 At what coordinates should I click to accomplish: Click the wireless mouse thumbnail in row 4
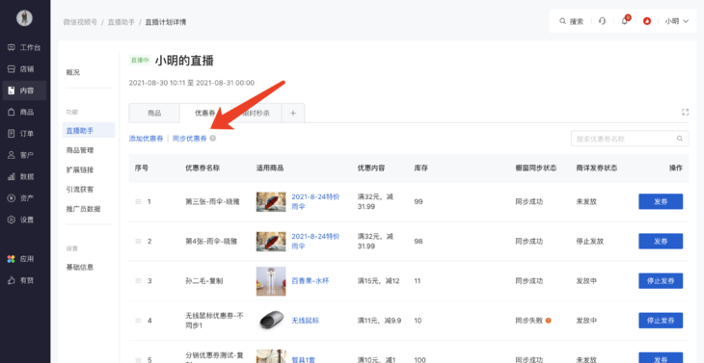point(272,321)
